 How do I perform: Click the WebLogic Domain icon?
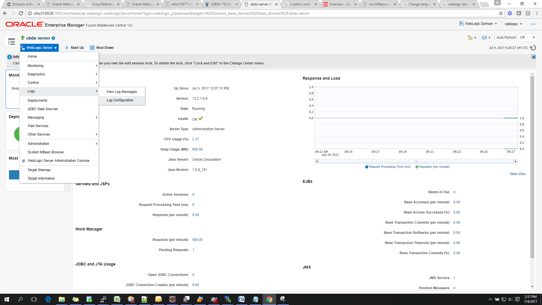462,23
